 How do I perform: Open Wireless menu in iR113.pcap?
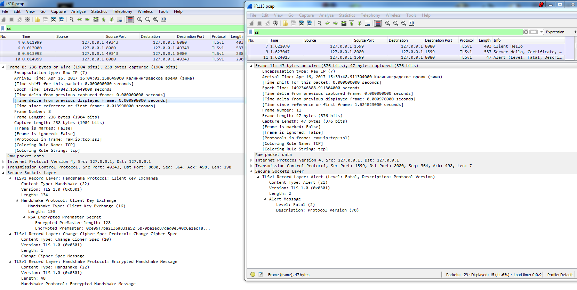(x=393, y=15)
